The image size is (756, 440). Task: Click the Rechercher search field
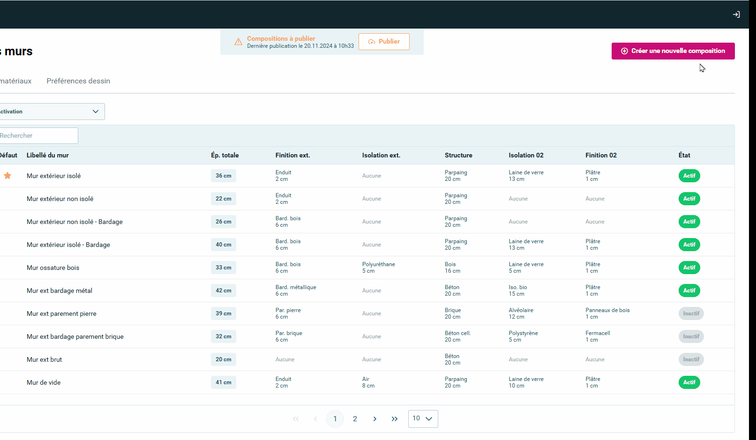point(37,136)
